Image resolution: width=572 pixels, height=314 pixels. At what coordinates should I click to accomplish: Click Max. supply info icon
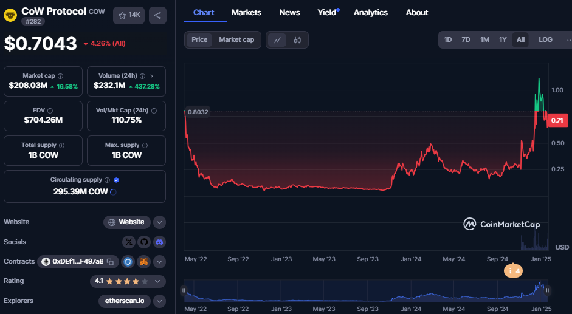click(145, 145)
